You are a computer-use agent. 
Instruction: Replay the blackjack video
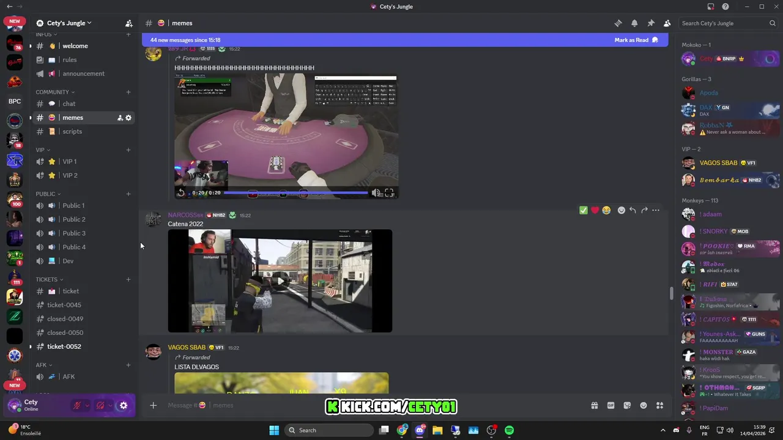pos(181,193)
